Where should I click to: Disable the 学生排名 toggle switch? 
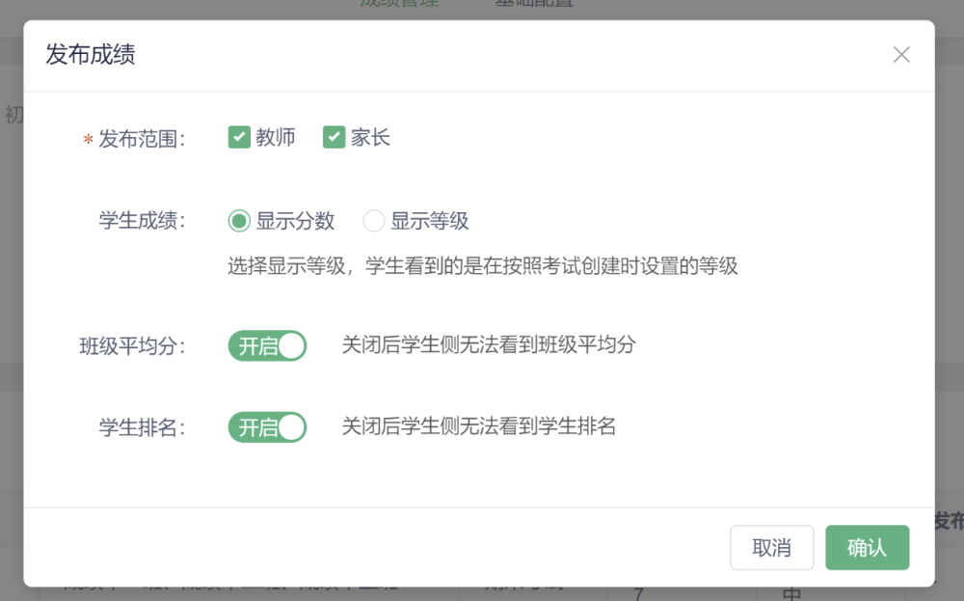click(x=267, y=426)
